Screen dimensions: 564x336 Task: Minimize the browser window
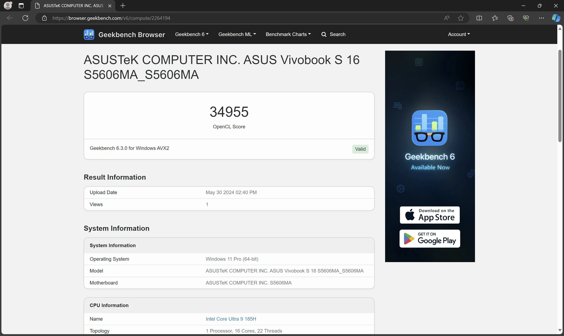coord(523,6)
